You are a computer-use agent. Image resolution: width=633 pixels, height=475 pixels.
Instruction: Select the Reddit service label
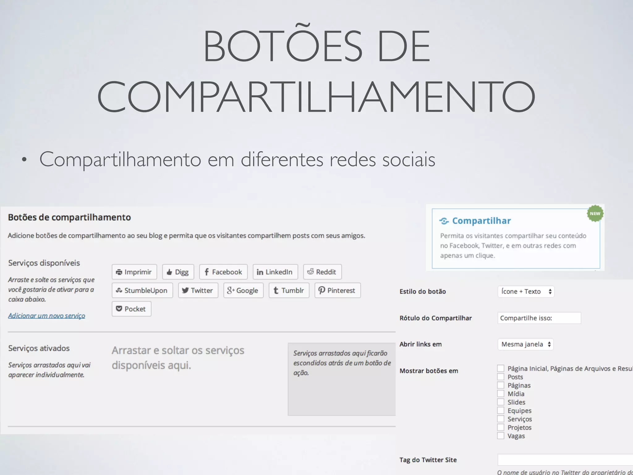pos(326,272)
